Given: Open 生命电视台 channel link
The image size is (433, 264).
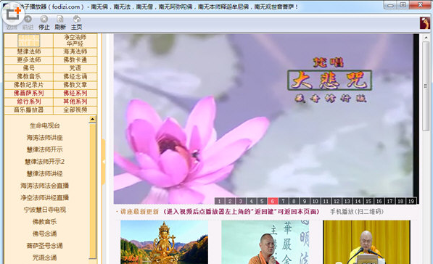Looking at the screenshot, I should pos(45,125).
